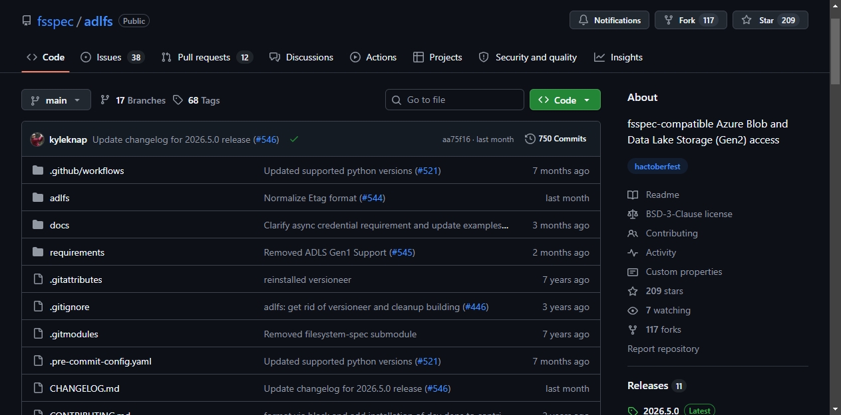Screen dimensions: 841x415
Task: Switch to the Discussions tab
Action: [301, 57]
